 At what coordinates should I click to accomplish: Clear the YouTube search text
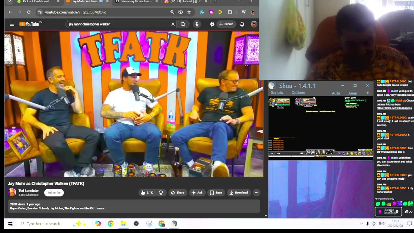[173, 24]
